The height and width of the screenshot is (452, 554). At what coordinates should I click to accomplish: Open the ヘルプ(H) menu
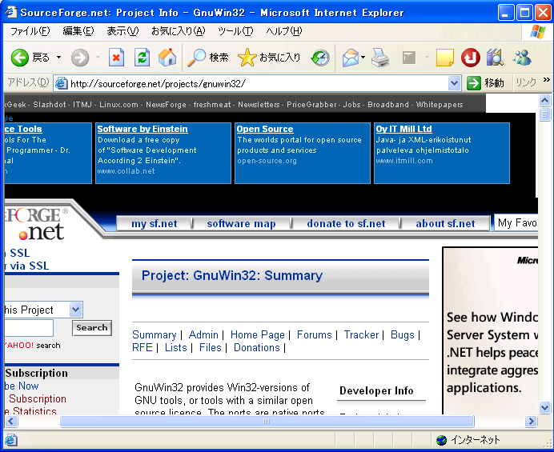point(284,31)
